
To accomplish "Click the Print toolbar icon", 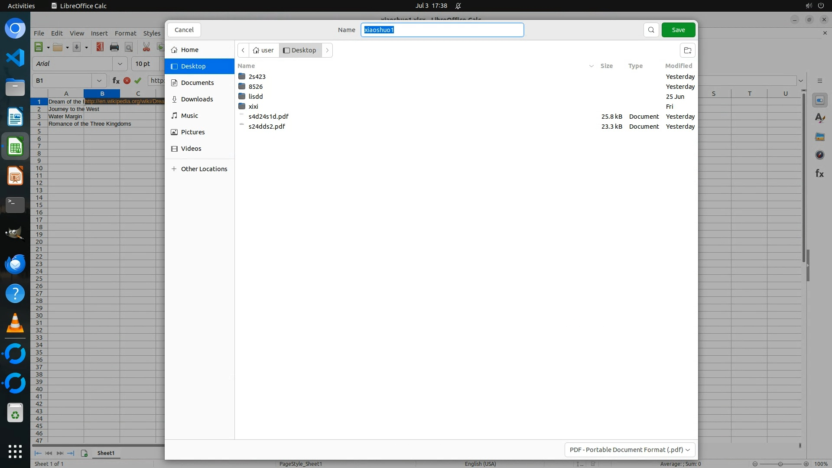I will point(114,47).
